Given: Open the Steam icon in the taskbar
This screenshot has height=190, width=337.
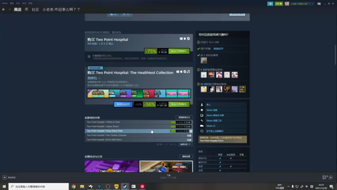Looking at the screenshot, I should click(x=125, y=186).
